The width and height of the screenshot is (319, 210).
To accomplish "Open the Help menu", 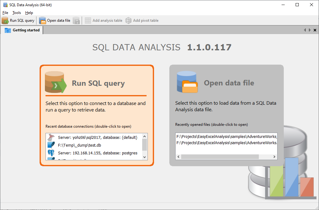I will point(29,13).
